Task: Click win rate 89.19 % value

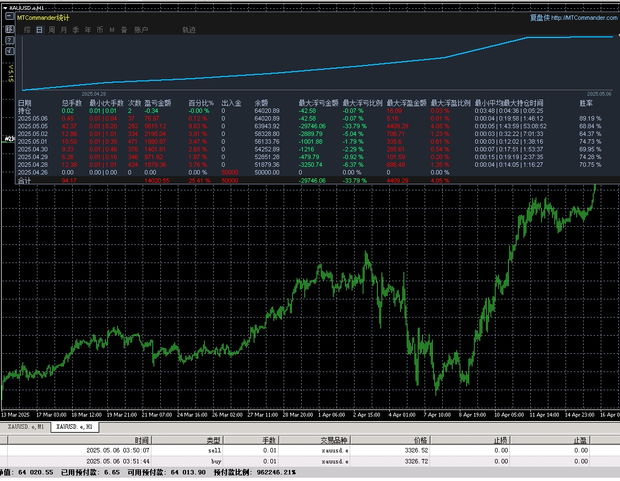Action: (x=590, y=118)
